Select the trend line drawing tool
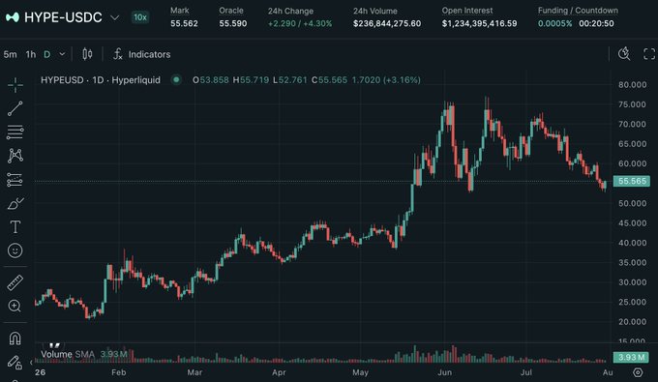Image resolution: width=658 pixels, height=382 pixels. pos(15,108)
